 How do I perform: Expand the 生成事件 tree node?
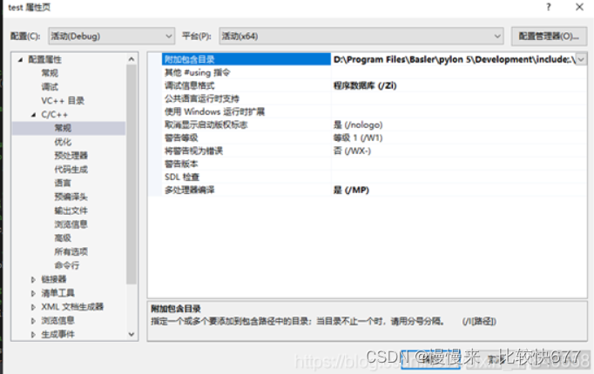click(x=33, y=334)
